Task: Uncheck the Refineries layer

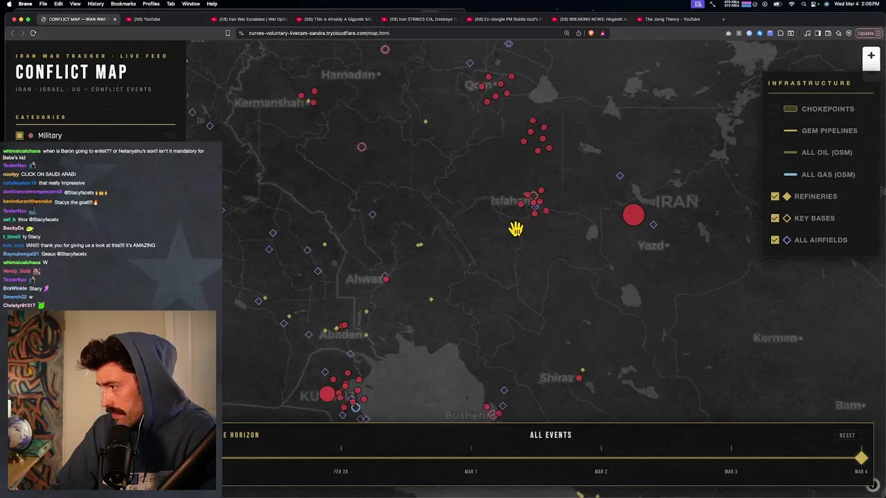Action: tap(775, 196)
